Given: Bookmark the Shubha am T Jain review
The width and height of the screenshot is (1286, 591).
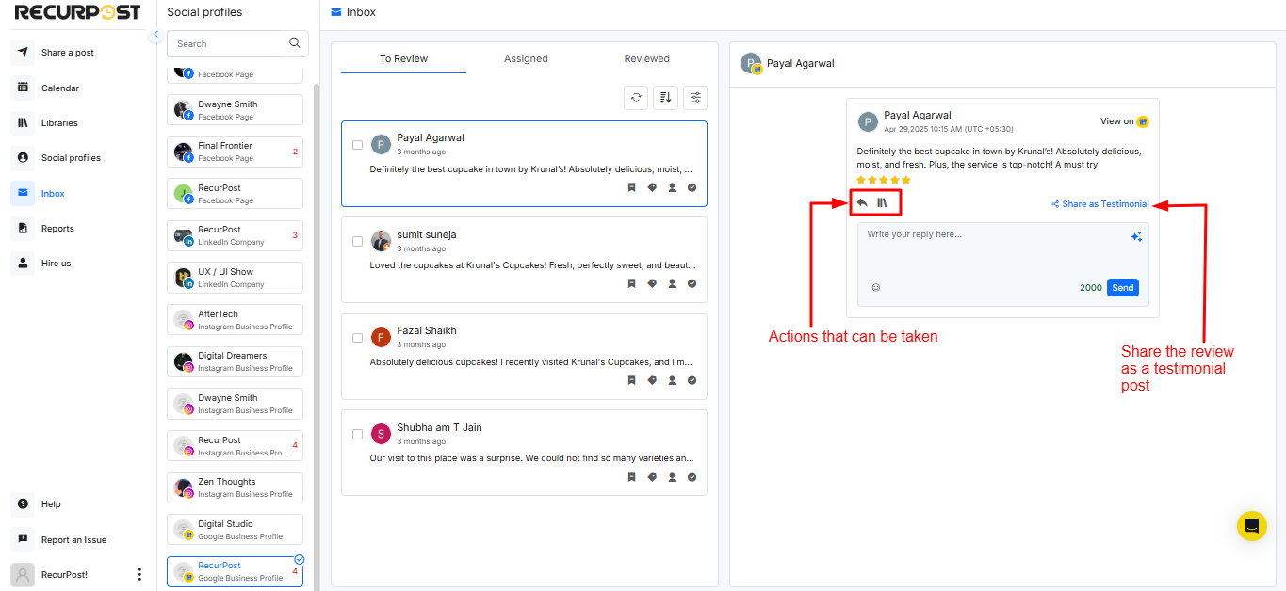Looking at the screenshot, I should [632, 477].
